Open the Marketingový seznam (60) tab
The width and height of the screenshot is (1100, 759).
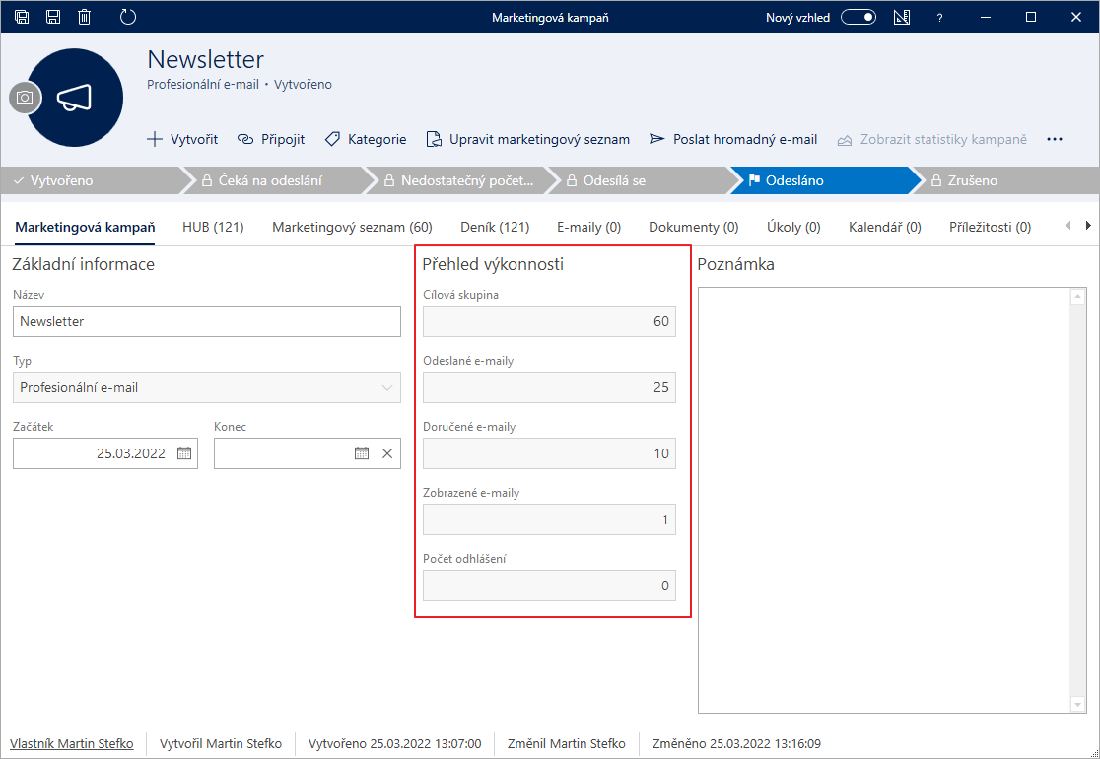[352, 228]
